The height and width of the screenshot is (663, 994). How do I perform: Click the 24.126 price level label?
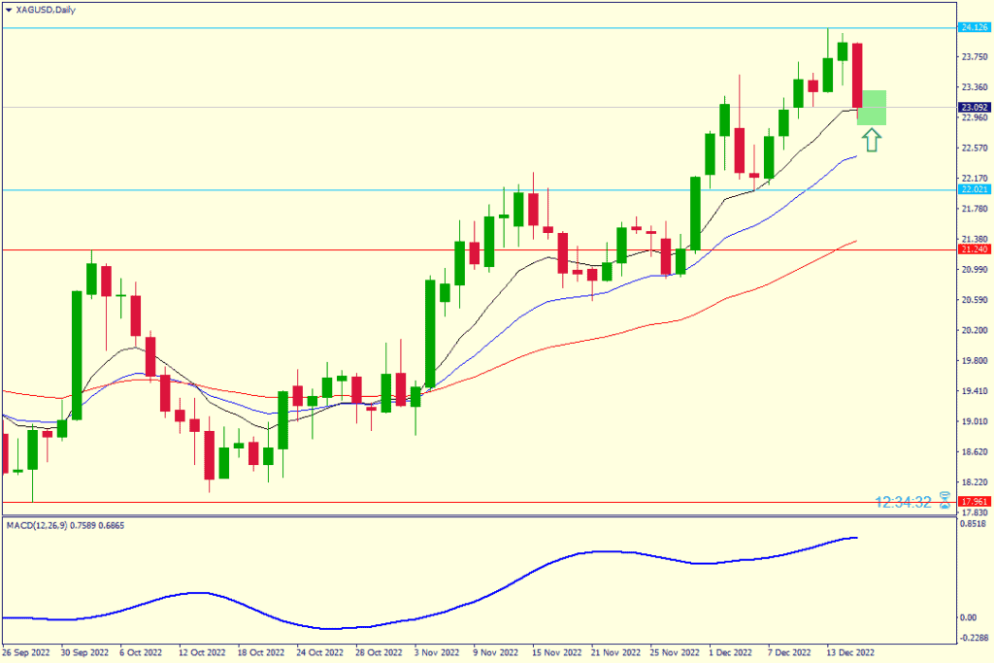point(974,27)
